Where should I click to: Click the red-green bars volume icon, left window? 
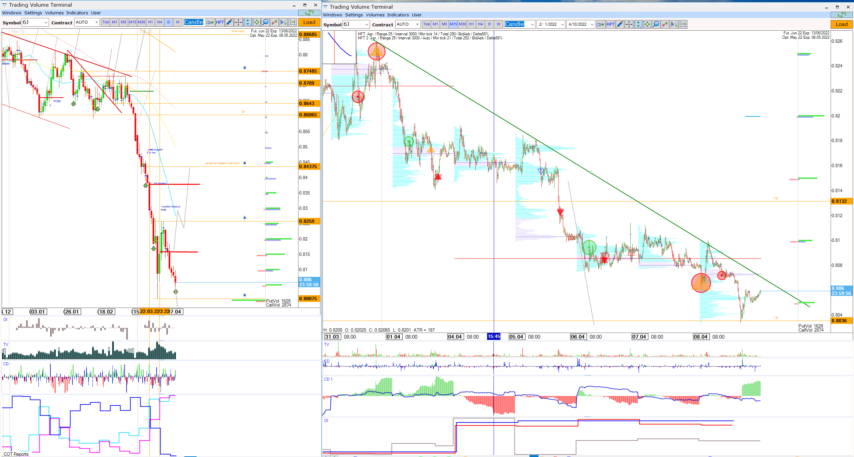[x=274, y=22]
